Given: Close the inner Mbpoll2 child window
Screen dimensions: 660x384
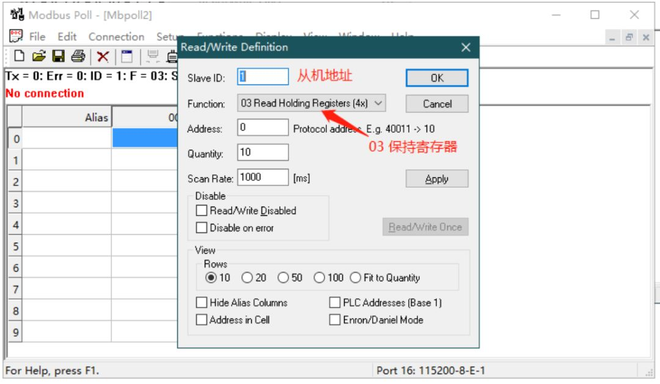Looking at the screenshot, I should pos(646,37).
